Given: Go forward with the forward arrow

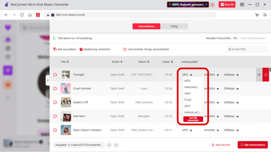Looking at the screenshot, I should tap(14, 15).
